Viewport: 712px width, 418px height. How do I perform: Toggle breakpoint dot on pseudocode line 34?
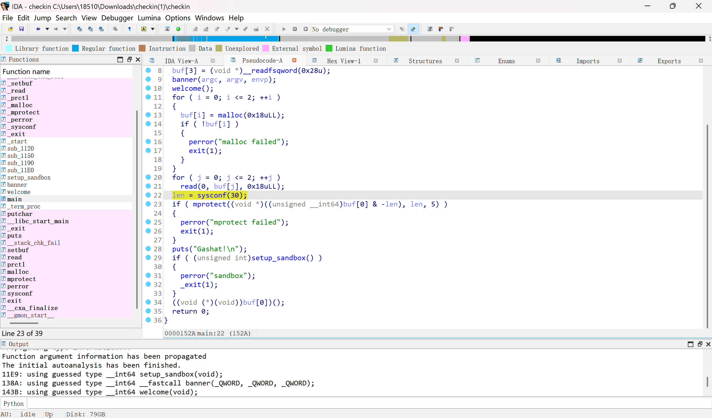point(148,302)
